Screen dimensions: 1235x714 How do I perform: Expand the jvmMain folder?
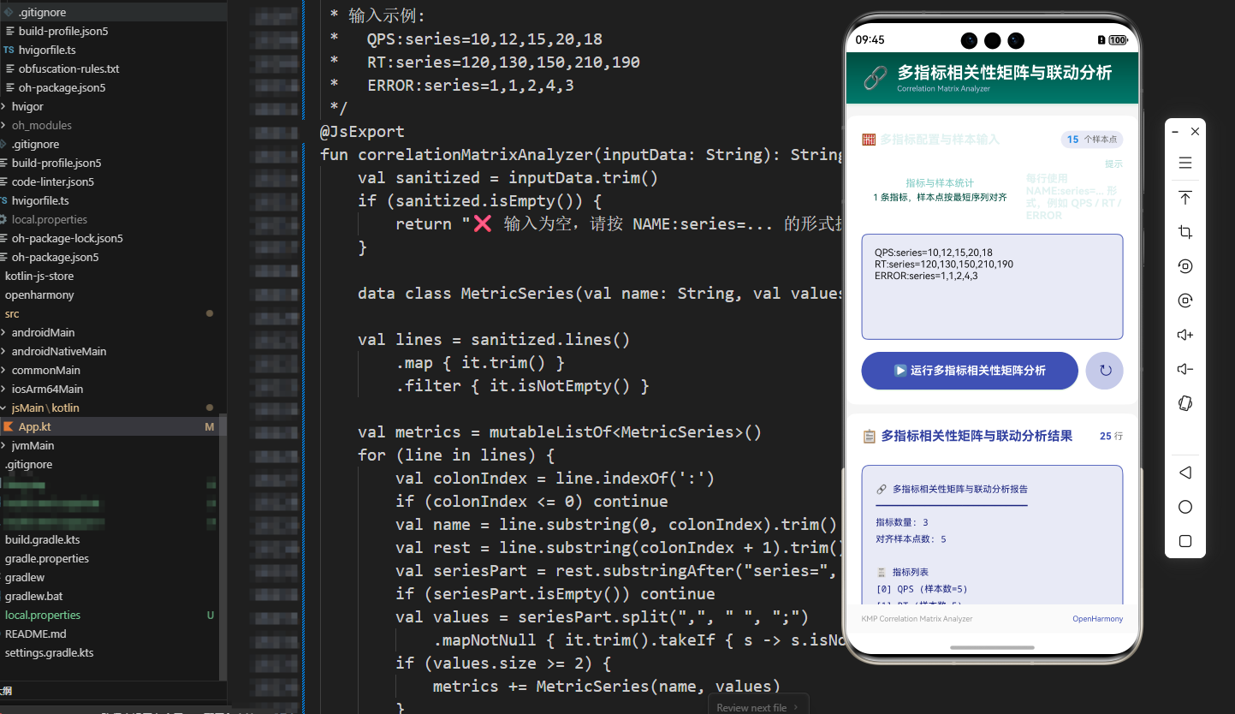33,445
